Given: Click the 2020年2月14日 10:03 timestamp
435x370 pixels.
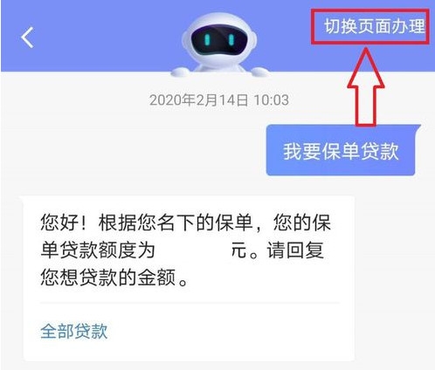Looking at the screenshot, I should (219, 100).
